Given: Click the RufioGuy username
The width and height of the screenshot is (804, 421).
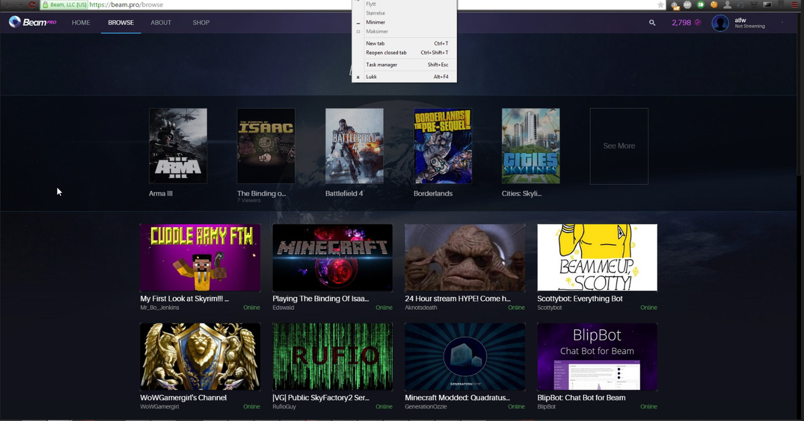Looking at the screenshot, I should [x=285, y=406].
